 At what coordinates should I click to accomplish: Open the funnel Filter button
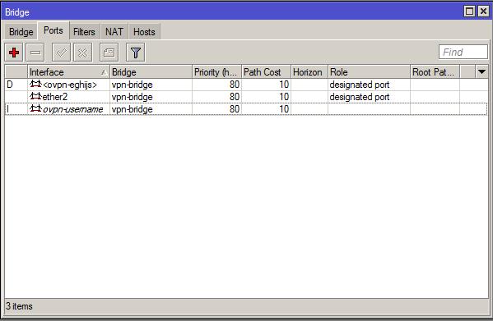click(x=136, y=53)
